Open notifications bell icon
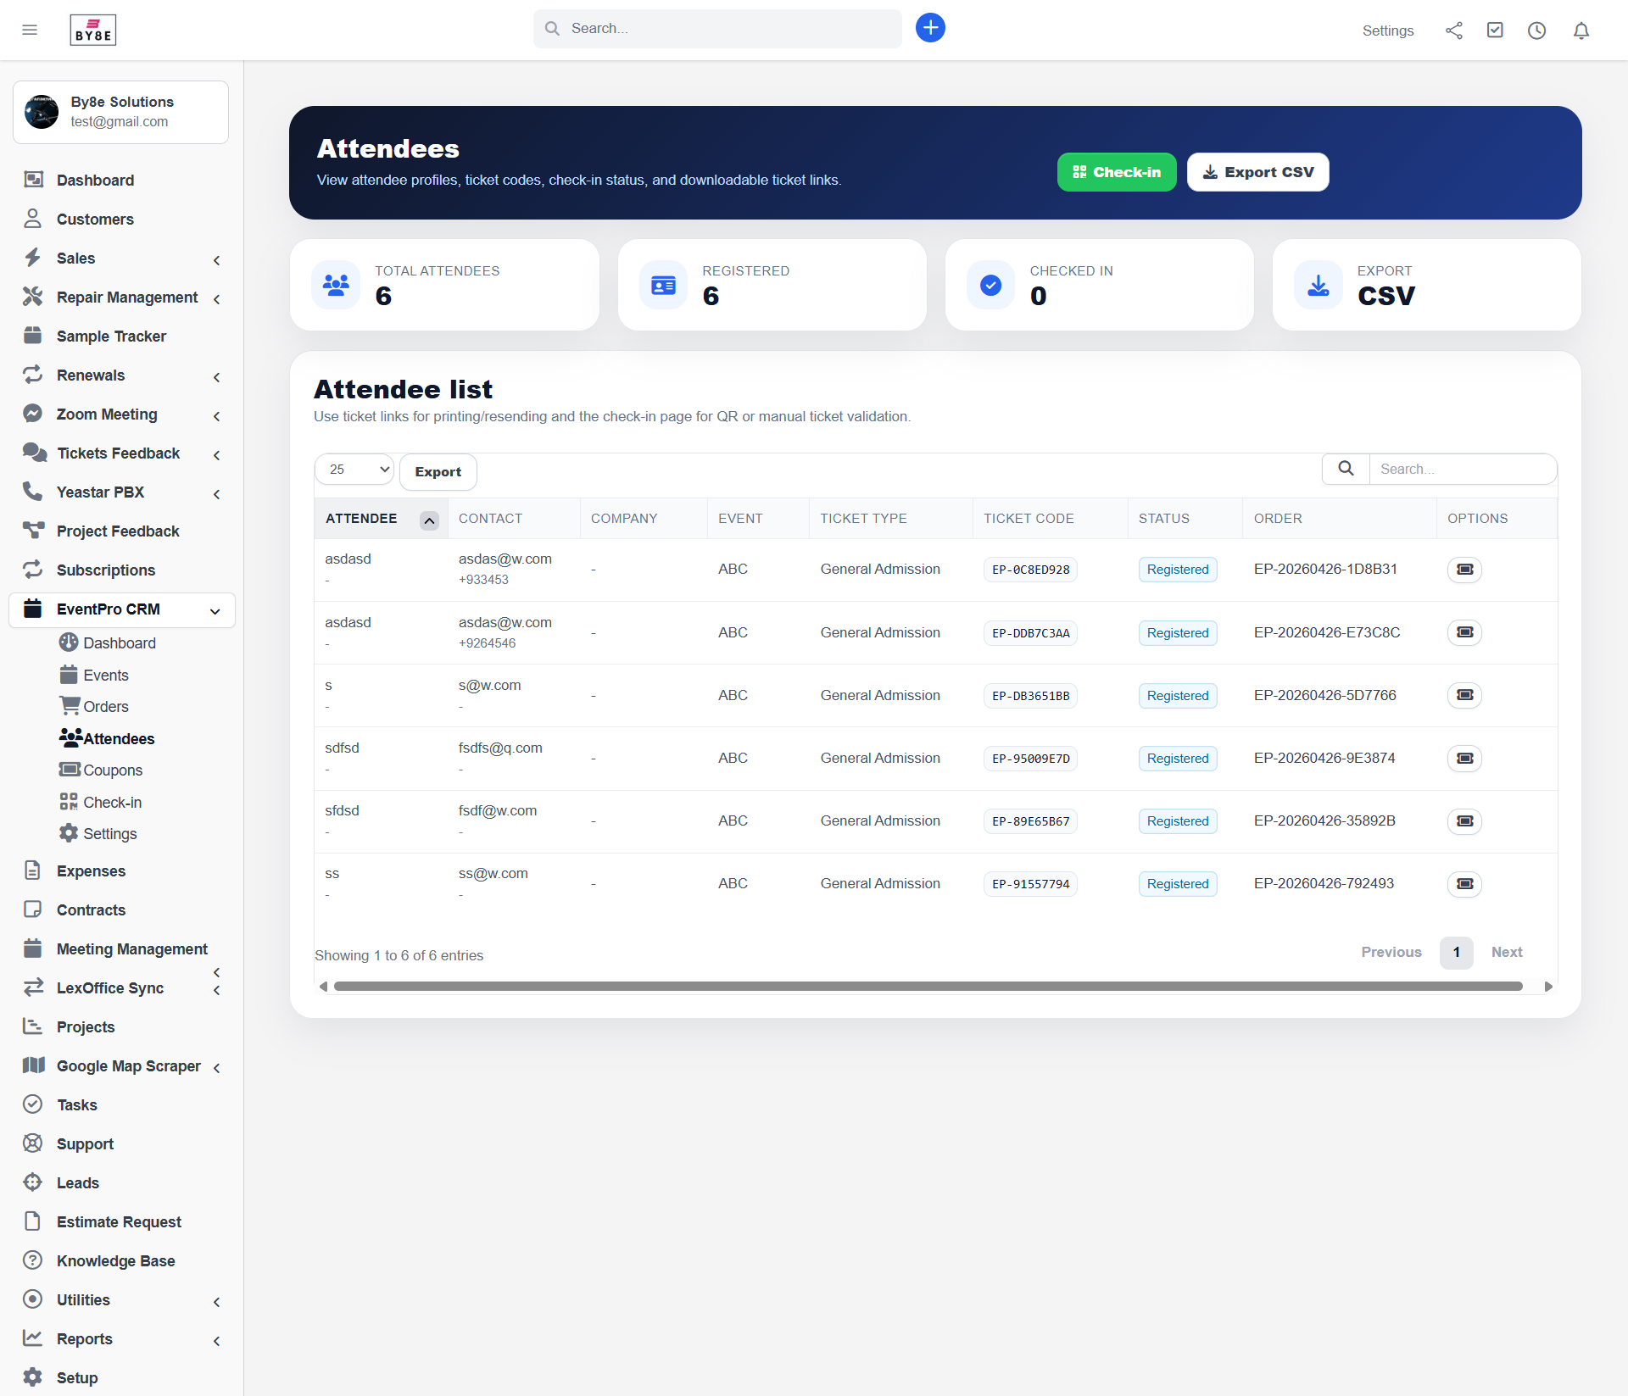This screenshot has height=1396, width=1628. tap(1581, 31)
